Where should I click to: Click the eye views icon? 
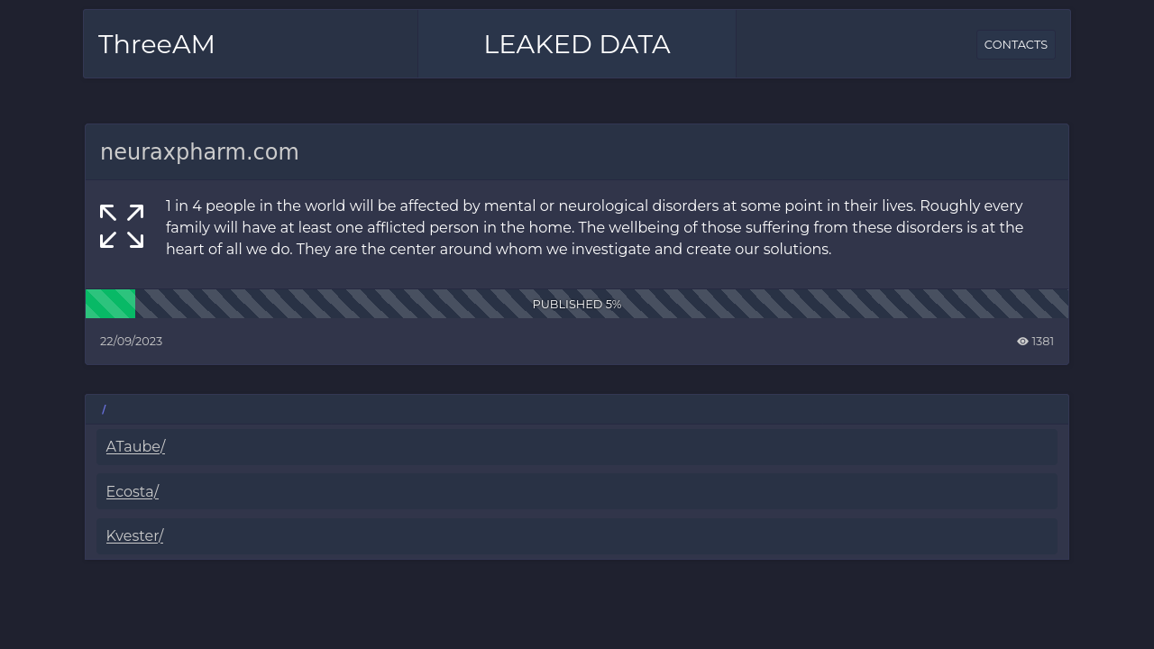coord(1022,342)
